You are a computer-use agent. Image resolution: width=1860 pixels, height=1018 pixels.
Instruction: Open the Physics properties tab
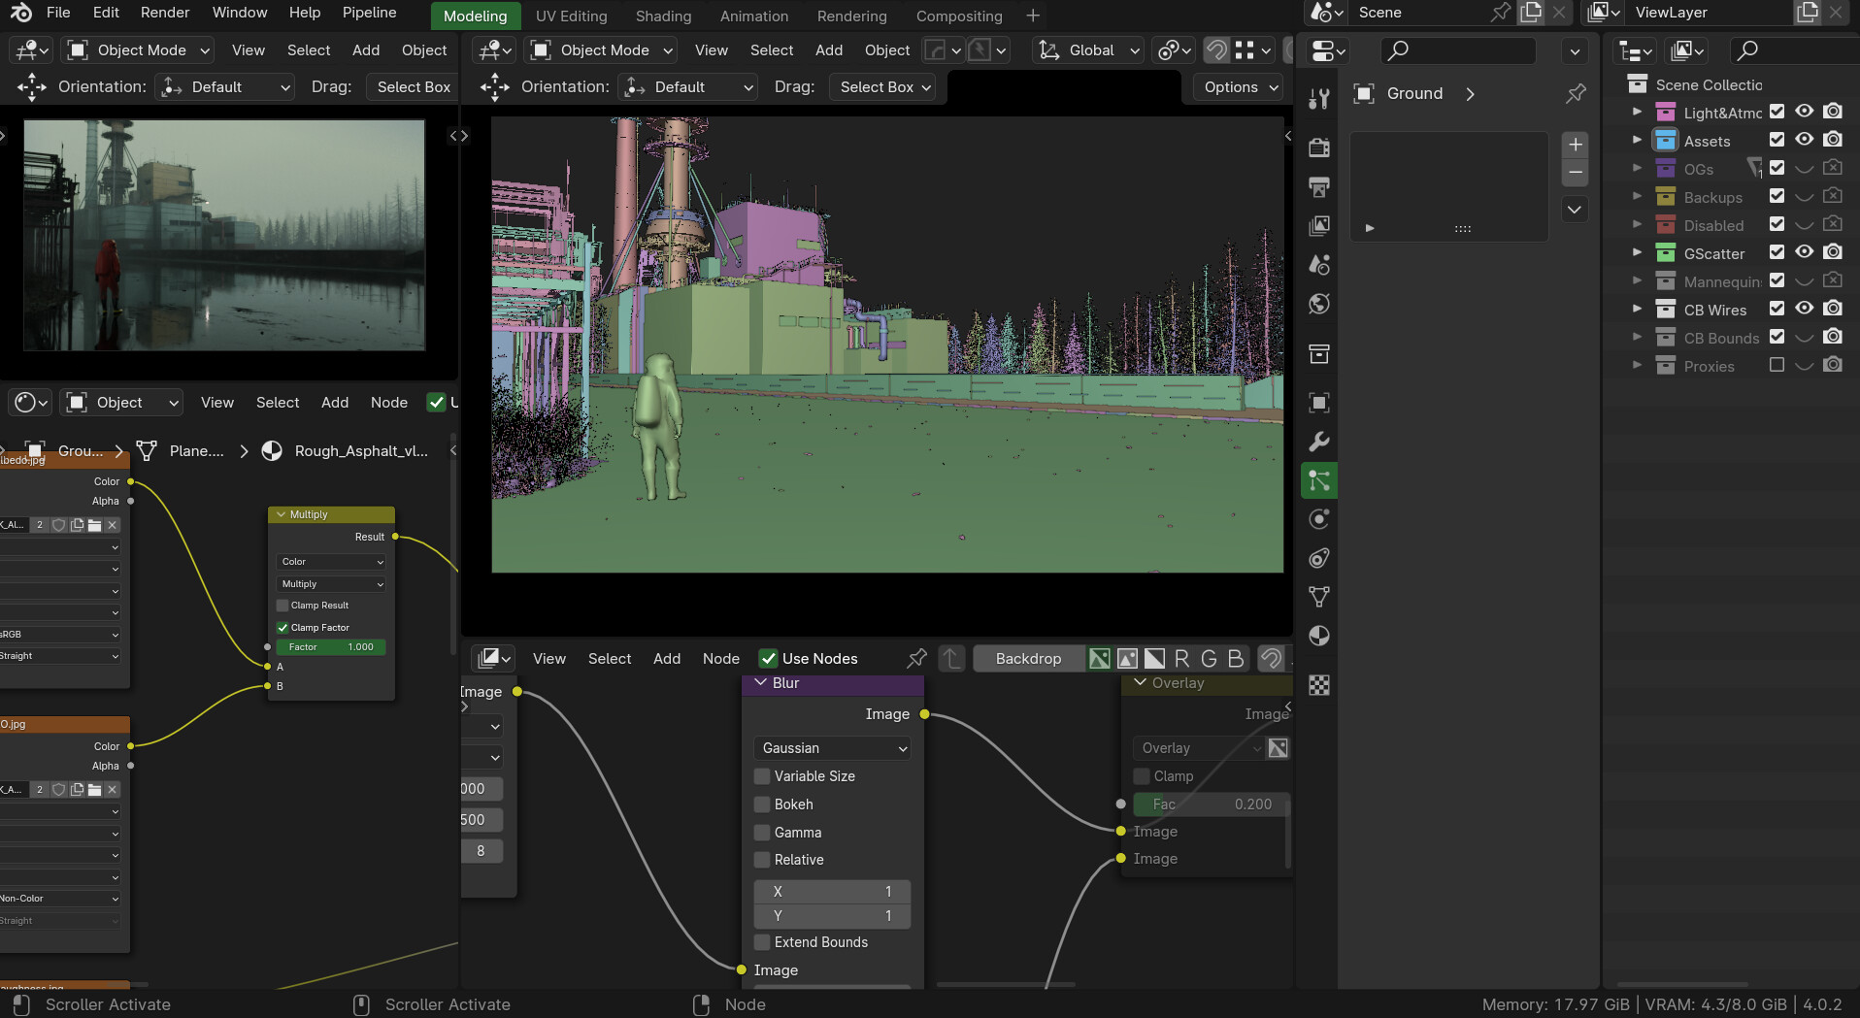[x=1319, y=519]
